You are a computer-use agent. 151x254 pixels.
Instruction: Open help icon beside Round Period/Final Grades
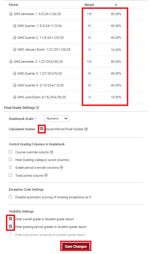pyautogui.click(x=86, y=129)
